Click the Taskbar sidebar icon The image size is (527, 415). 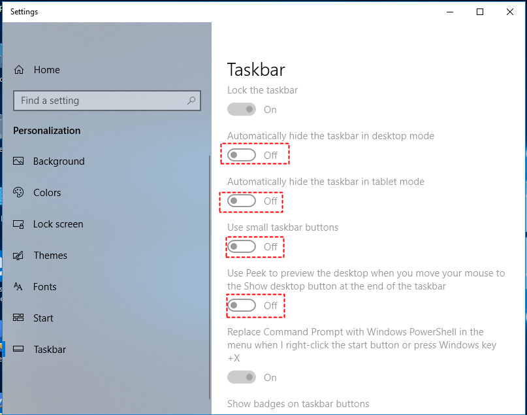(x=19, y=350)
